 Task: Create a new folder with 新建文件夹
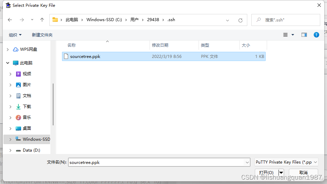[42, 35]
